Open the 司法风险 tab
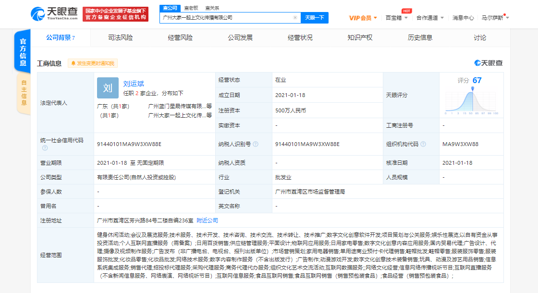Image resolution: width=538 pixels, height=293 pixels. (120, 37)
